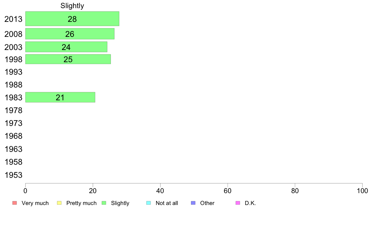Viewport: 371px width, 230px height.
Task: Click the 1993 year axis label
Action: tap(13, 72)
